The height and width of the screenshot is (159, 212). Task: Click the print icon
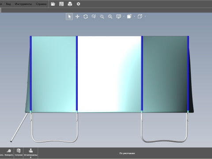pyautogui.click(x=70, y=4)
